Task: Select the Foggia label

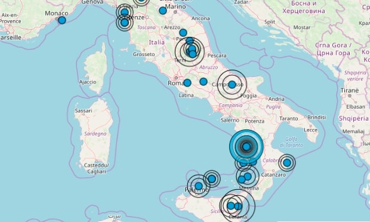Action: [x=248, y=95]
